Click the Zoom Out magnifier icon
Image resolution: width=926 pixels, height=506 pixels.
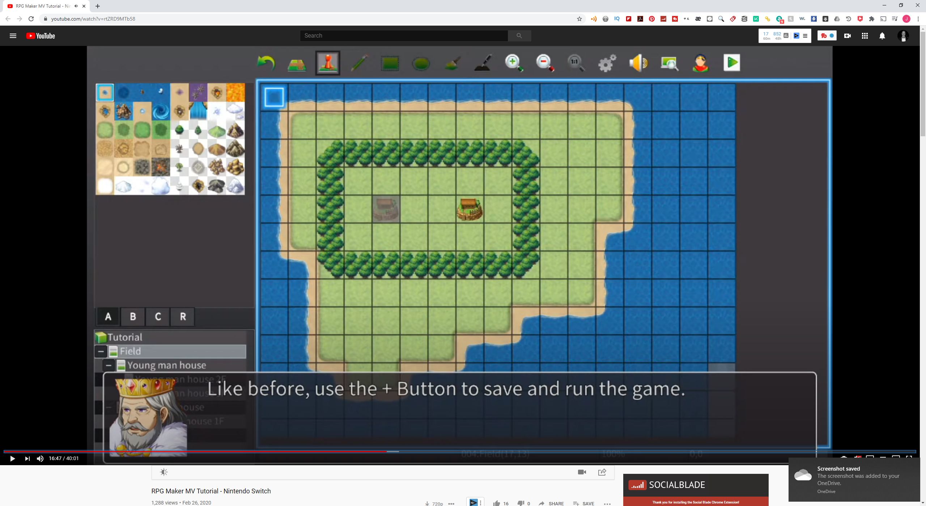(545, 63)
